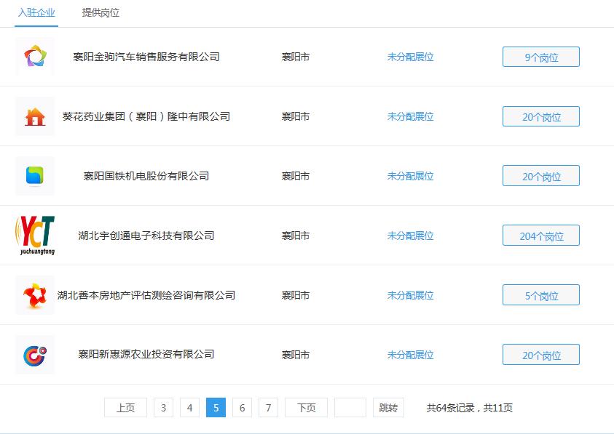Click the 襄阳国铁机电股份有限公司 logo icon
The image size is (614, 434).
(x=35, y=176)
